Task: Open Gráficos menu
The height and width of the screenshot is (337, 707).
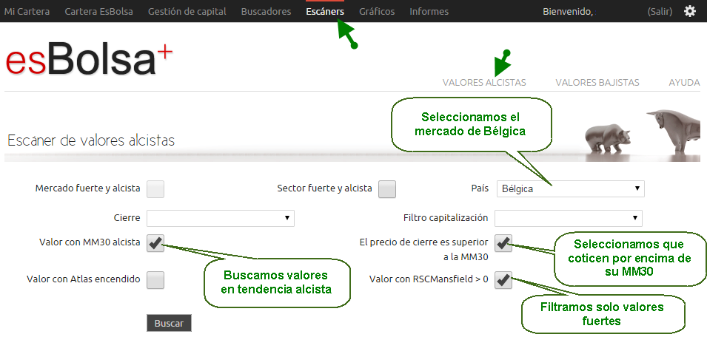Action: click(x=377, y=12)
